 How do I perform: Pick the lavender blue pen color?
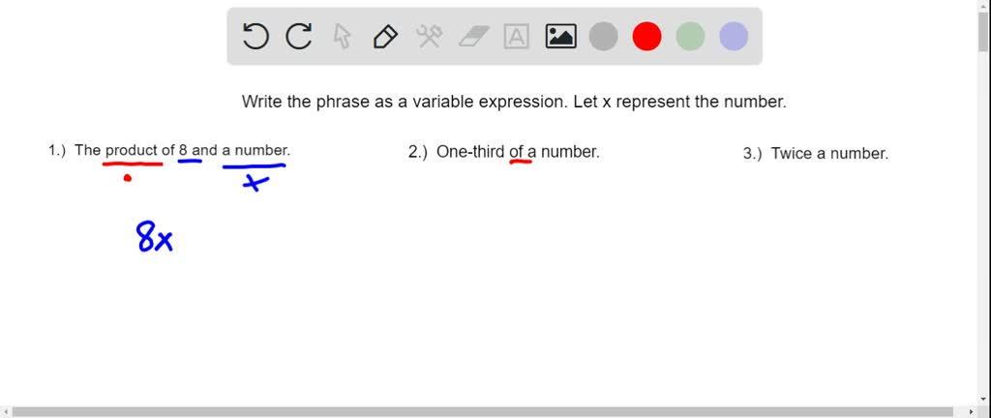click(734, 37)
